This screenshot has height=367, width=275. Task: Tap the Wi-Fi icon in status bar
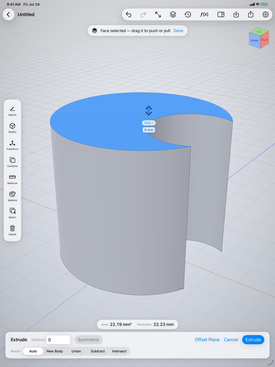tap(257, 4)
